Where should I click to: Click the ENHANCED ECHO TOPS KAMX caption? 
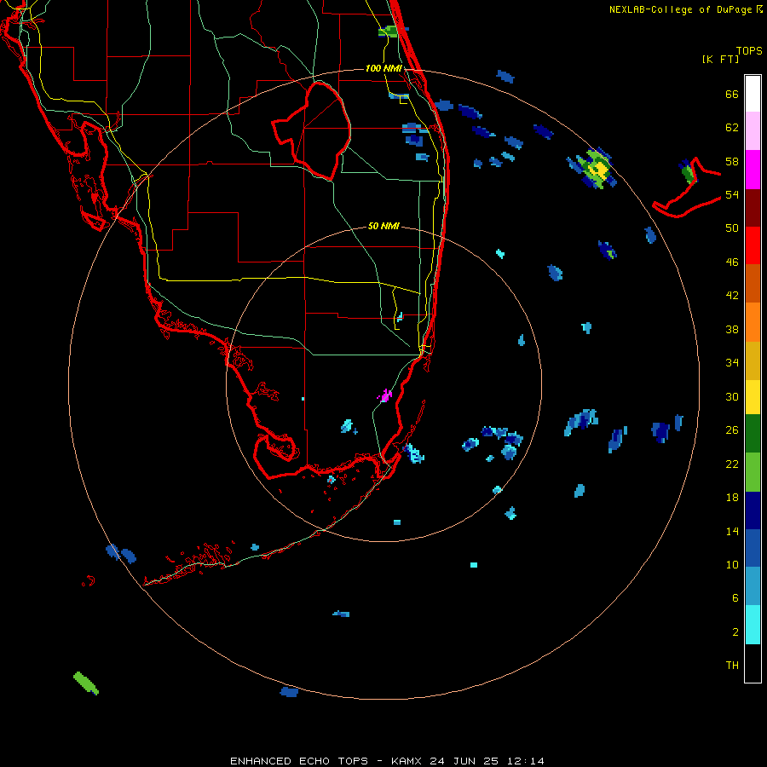pos(387,761)
